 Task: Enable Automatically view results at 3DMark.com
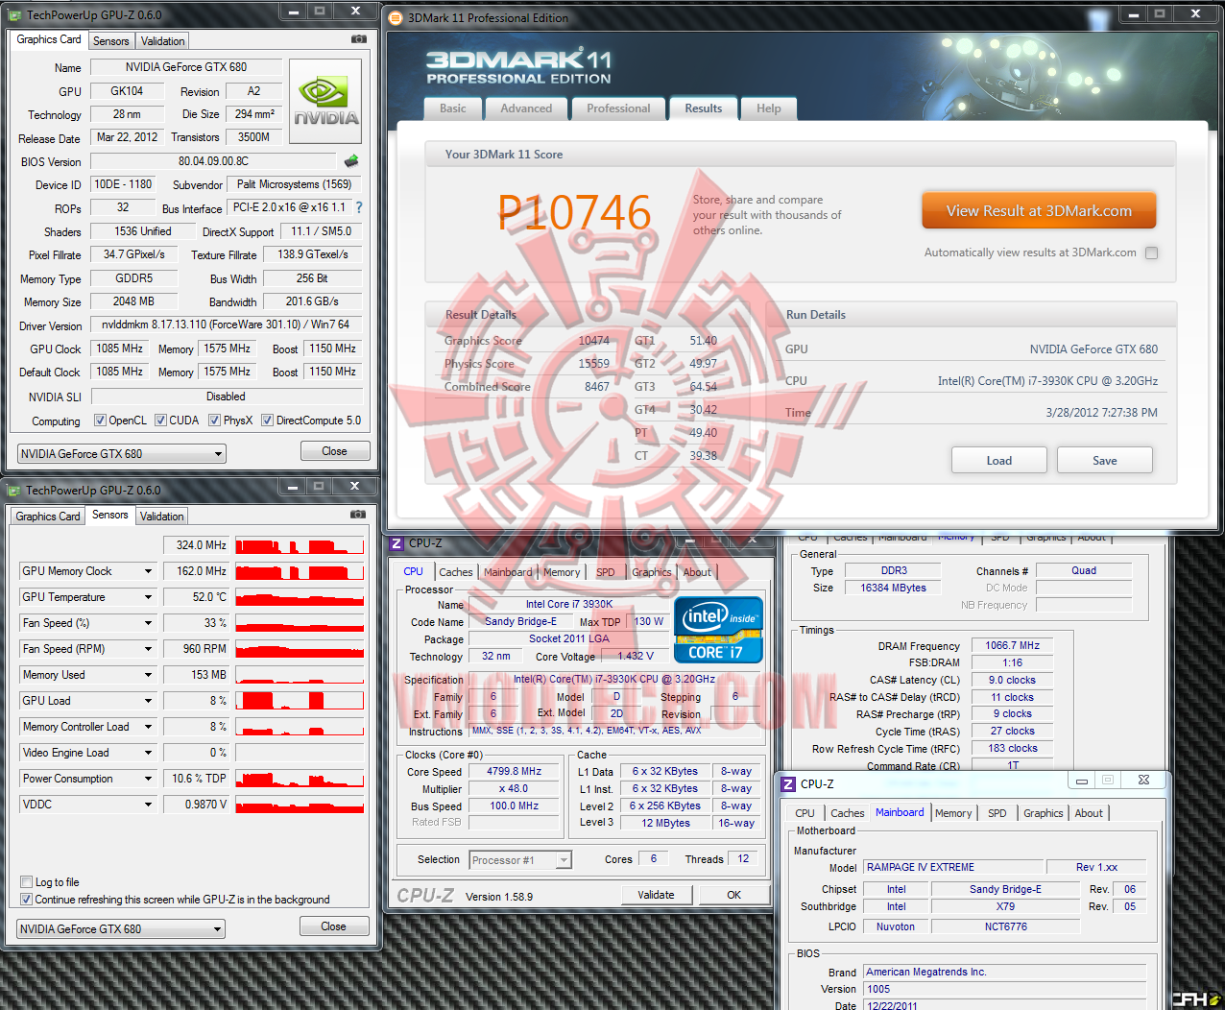pyautogui.click(x=1152, y=252)
